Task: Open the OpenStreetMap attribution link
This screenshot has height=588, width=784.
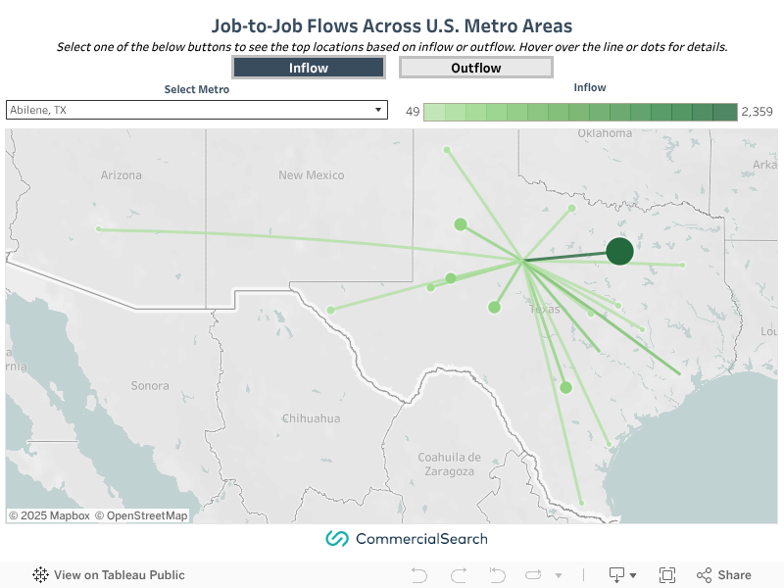Action: point(146,515)
